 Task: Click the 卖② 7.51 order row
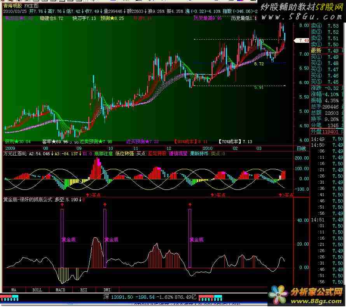click(325, 38)
